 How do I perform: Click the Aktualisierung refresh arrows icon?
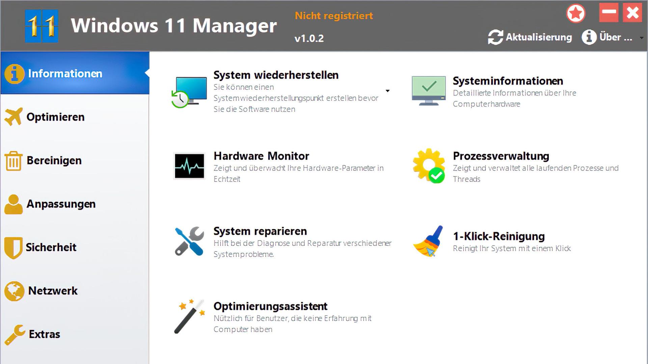click(x=495, y=37)
